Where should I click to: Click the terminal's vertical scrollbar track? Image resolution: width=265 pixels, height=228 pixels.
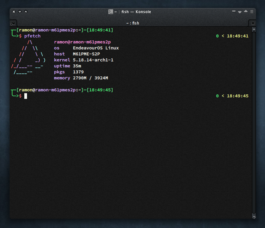click(x=254, y=123)
